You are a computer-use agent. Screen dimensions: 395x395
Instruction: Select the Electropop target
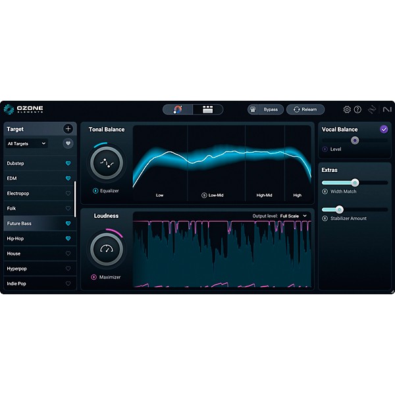coord(39,194)
